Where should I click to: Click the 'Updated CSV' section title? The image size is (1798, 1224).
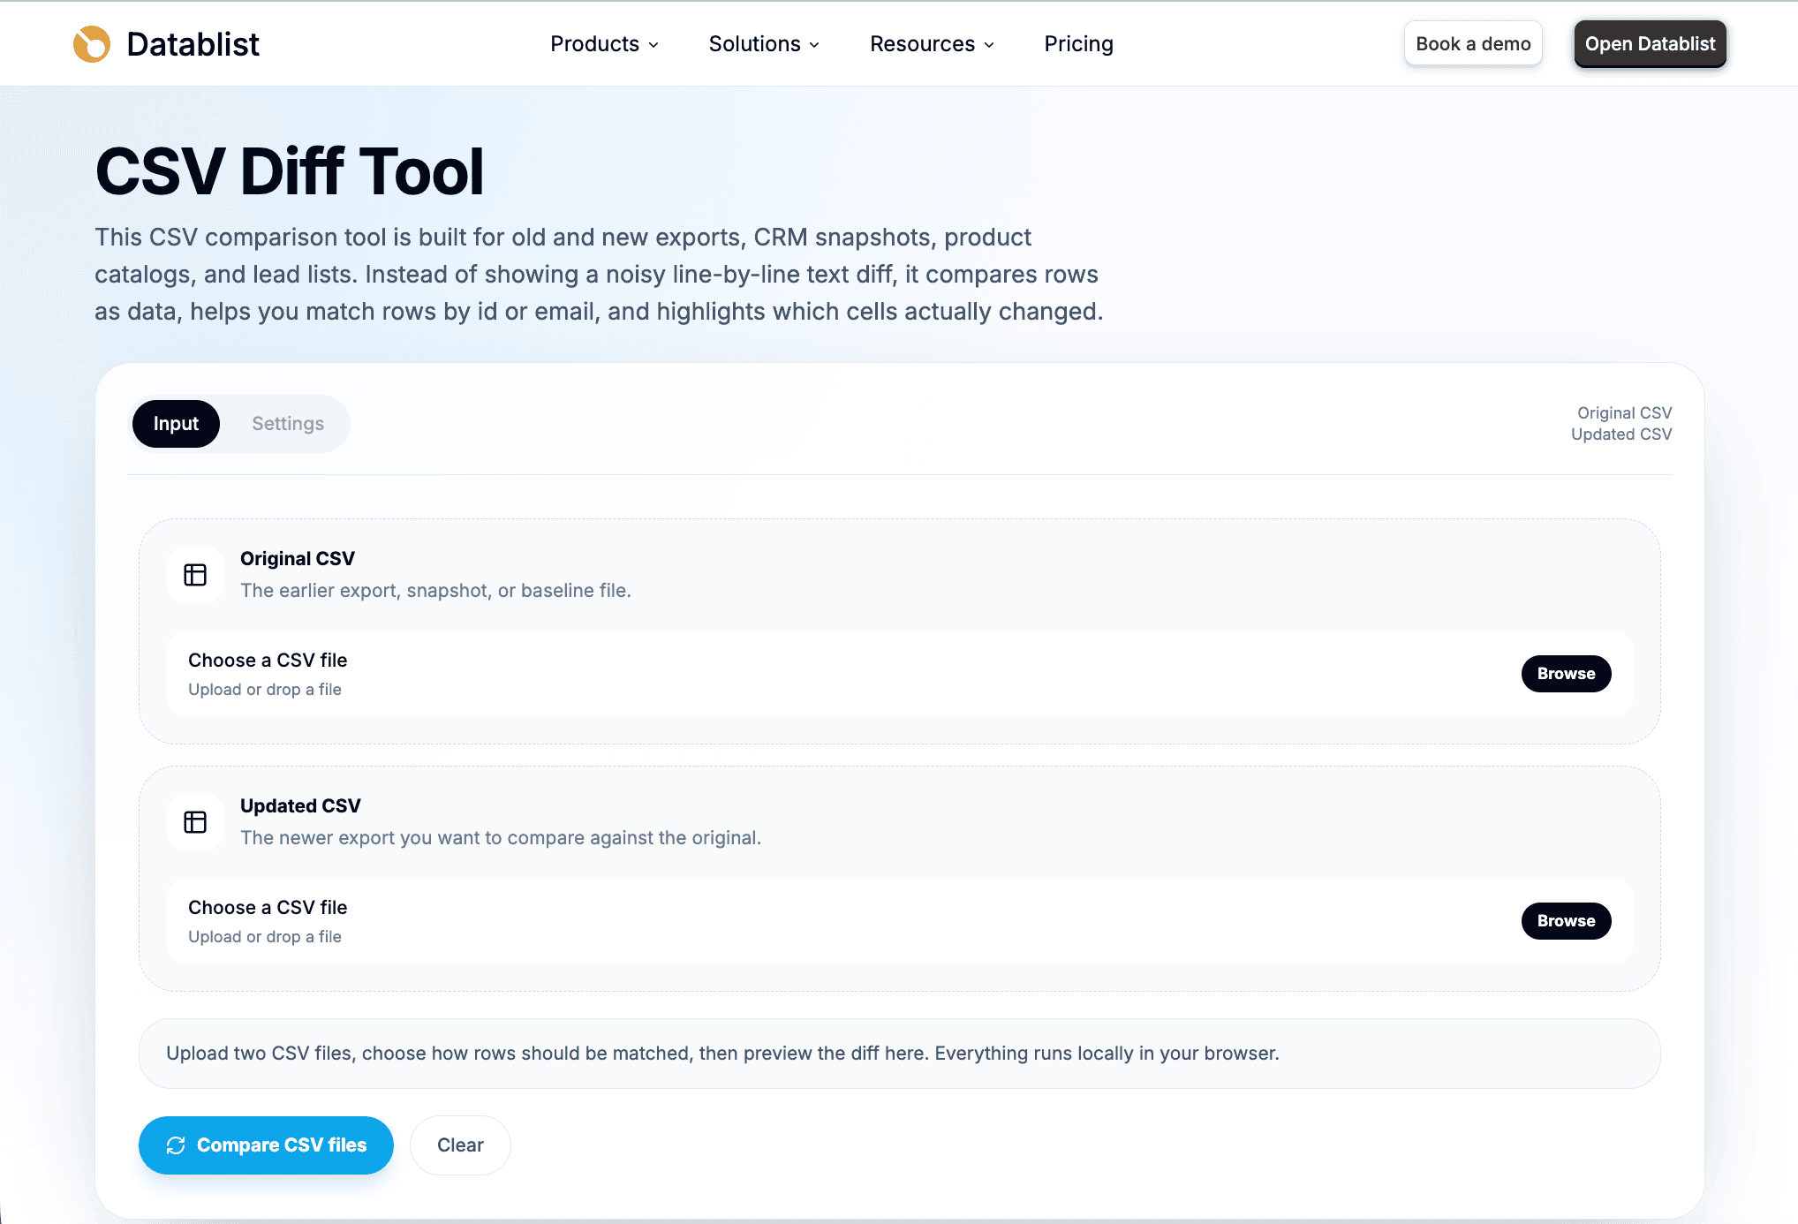click(x=300, y=806)
